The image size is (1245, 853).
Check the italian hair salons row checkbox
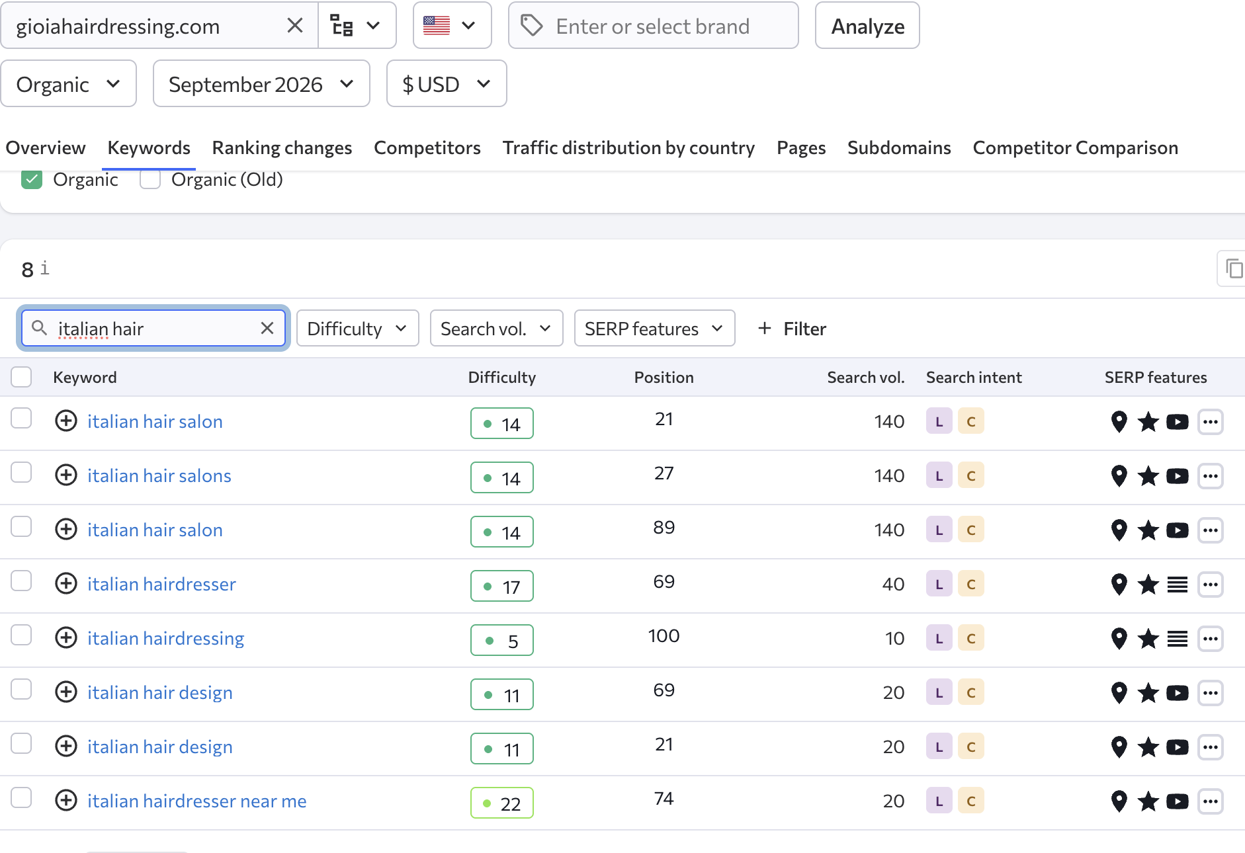[21, 473]
